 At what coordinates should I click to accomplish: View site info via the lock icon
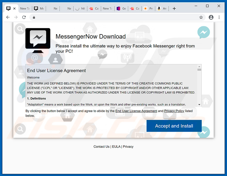coord(34,17)
